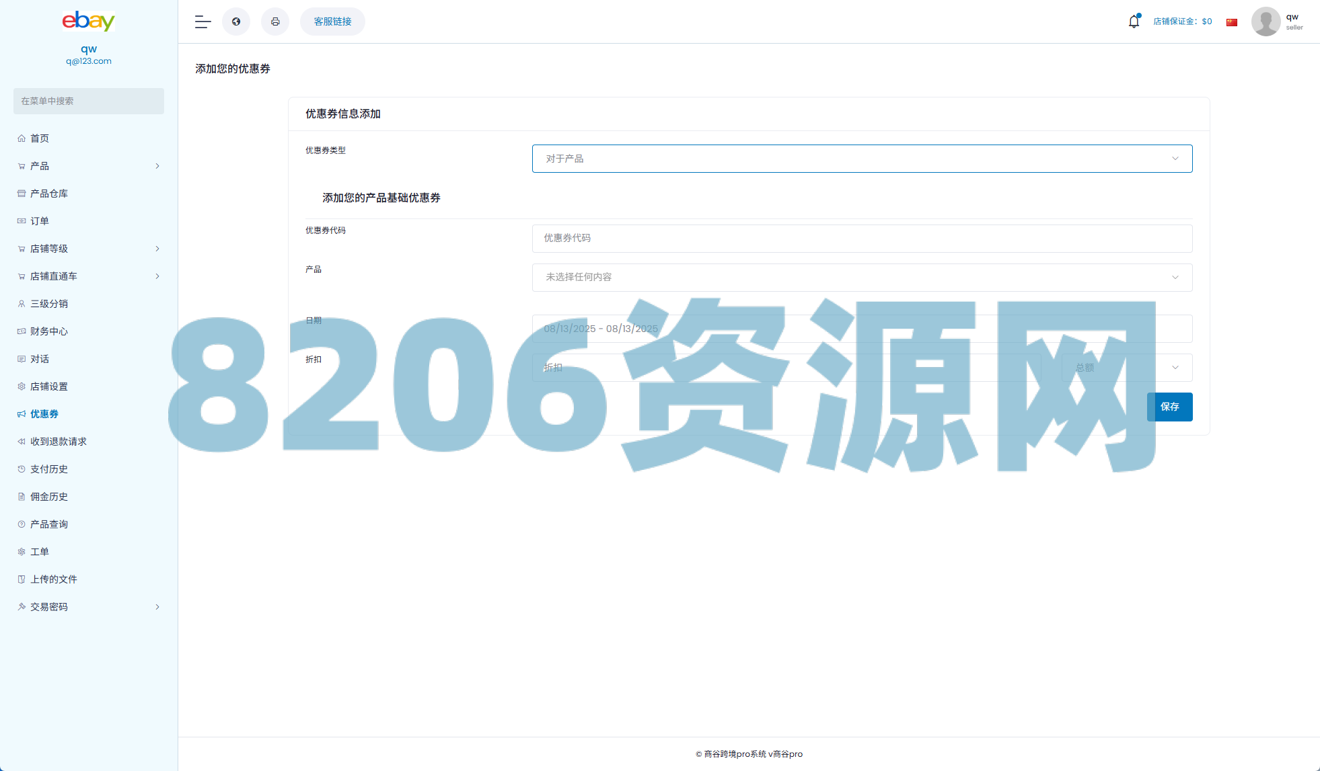Click the globe icon in top bar

pyautogui.click(x=236, y=22)
